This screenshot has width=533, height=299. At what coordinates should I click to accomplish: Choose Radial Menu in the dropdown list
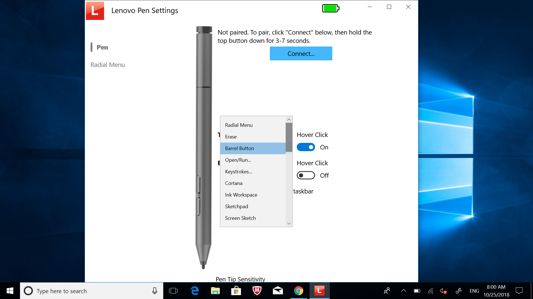pos(253,125)
